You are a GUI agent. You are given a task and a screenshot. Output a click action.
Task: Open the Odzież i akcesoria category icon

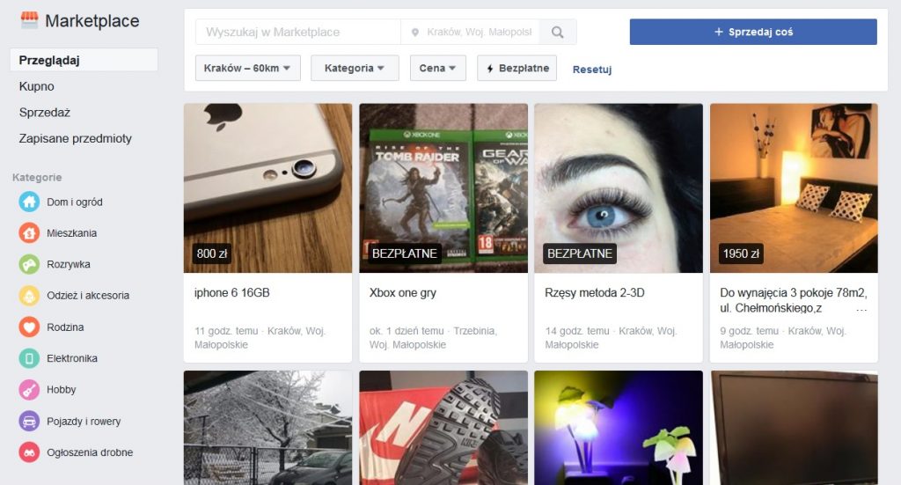(29, 296)
